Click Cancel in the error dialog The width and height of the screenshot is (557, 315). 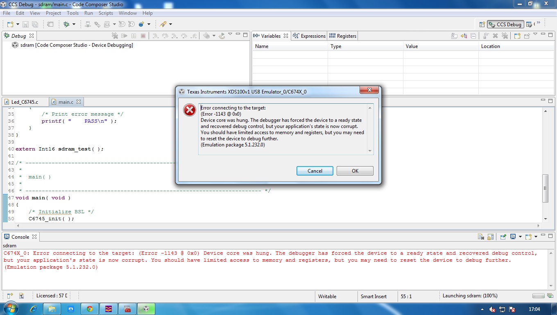pyautogui.click(x=315, y=171)
